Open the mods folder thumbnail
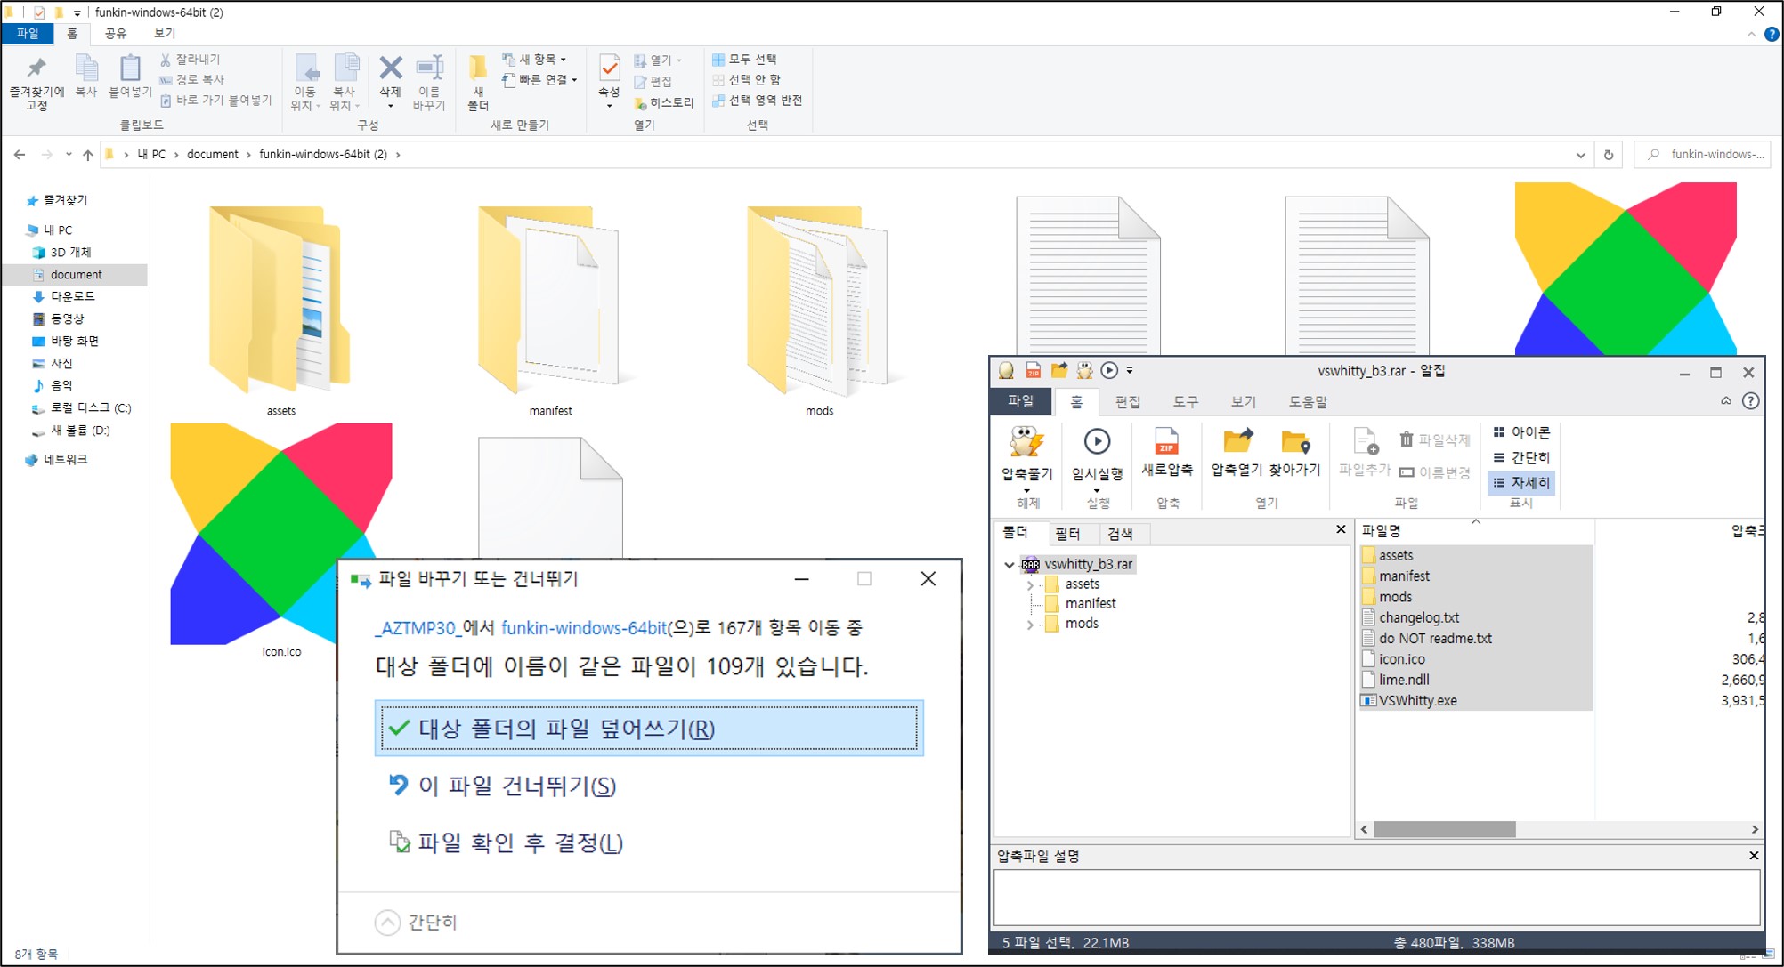Screen dimensions: 1784x967 tap(818, 302)
